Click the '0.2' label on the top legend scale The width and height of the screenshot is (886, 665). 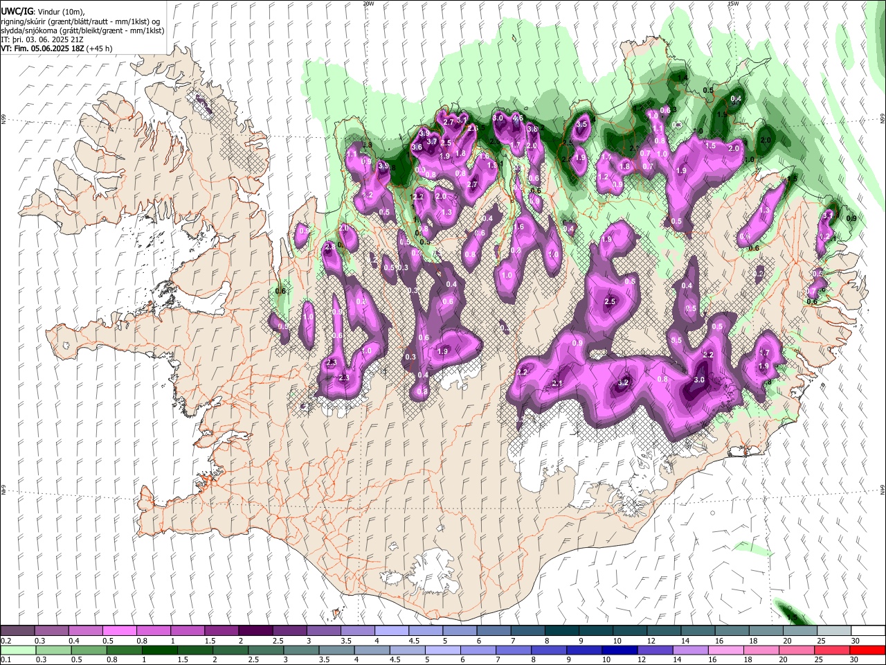click(6, 641)
